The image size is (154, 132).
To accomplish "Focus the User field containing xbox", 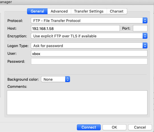I will point(89,53).
